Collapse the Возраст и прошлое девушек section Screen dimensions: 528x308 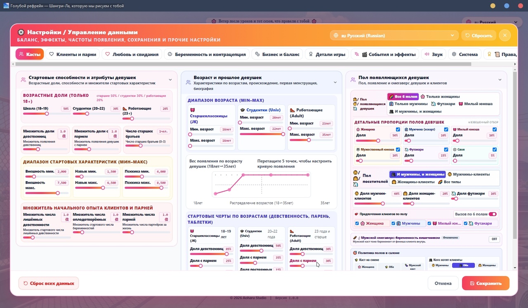(x=335, y=82)
